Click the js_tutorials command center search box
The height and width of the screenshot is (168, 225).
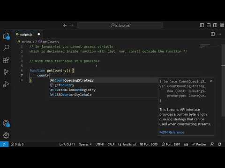pyautogui.click(x=120, y=25)
